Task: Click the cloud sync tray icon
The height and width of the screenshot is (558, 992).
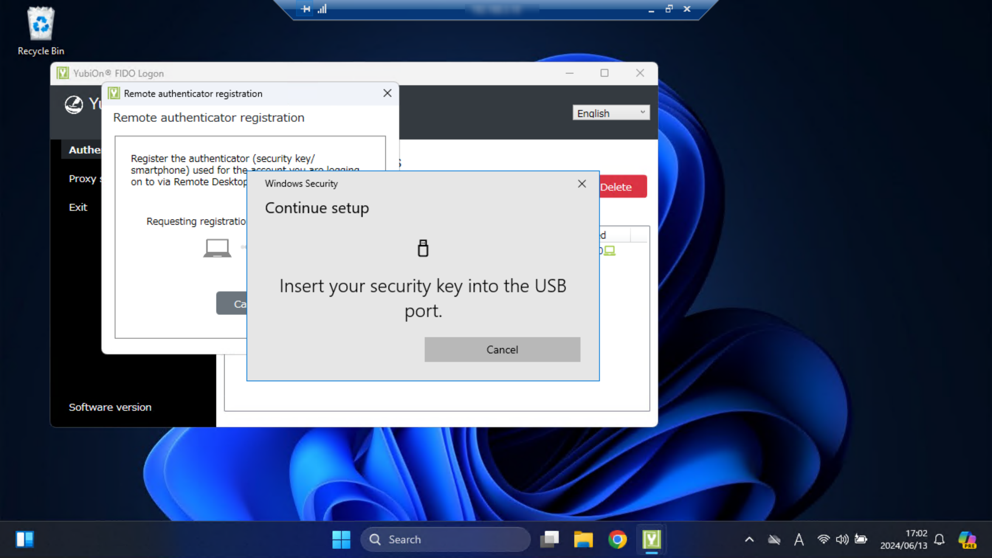Action: (774, 539)
